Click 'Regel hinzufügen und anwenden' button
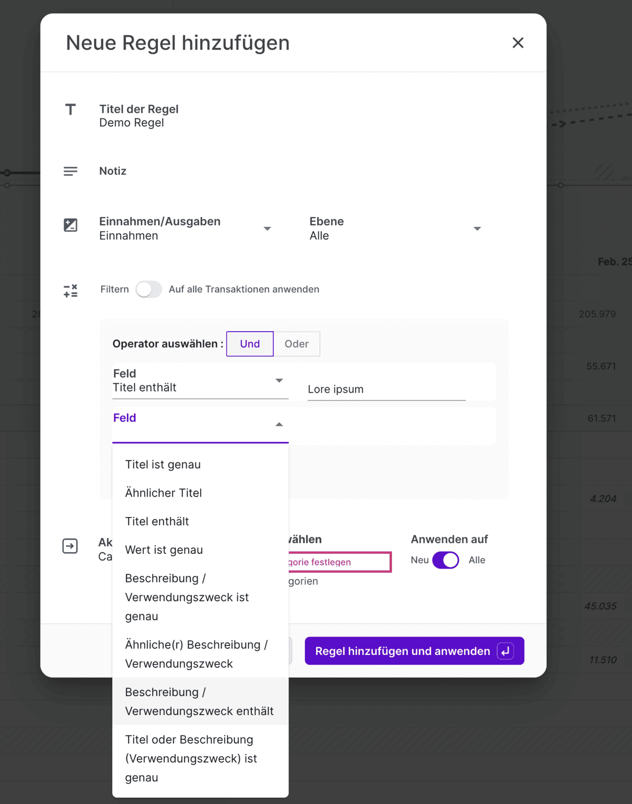 click(403, 651)
